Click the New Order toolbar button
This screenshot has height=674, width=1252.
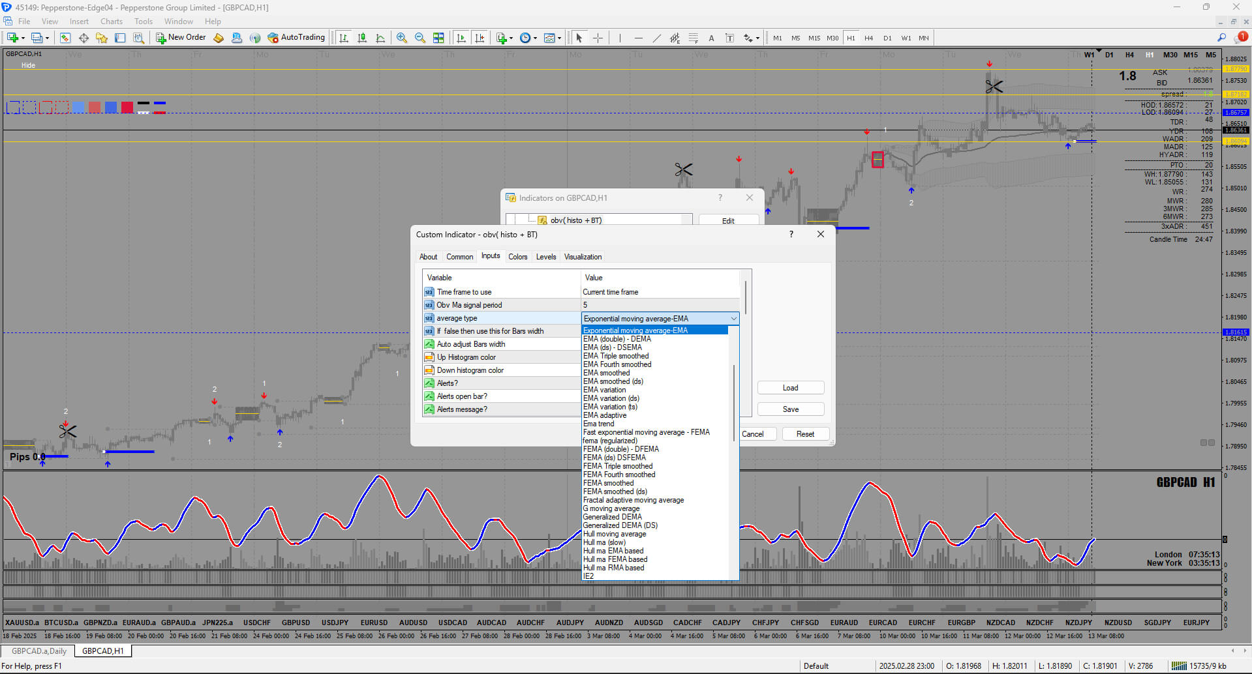[x=181, y=38]
